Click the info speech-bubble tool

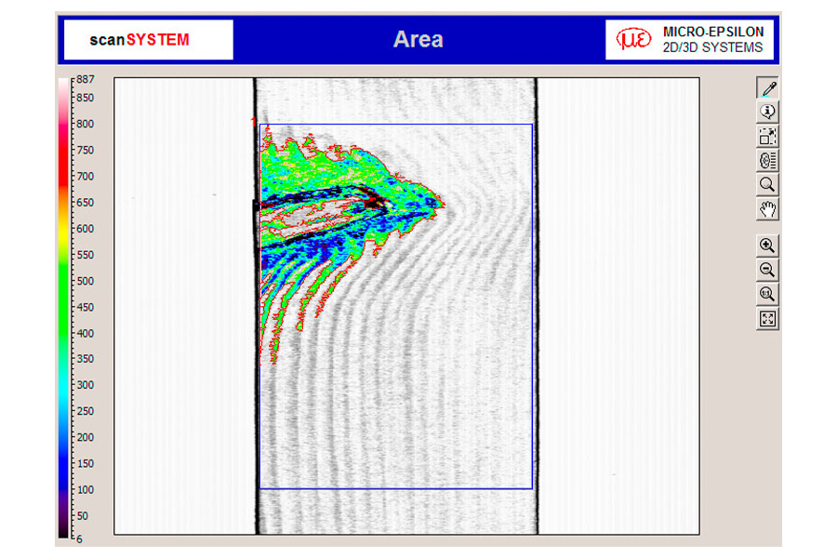pyautogui.click(x=767, y=112)
